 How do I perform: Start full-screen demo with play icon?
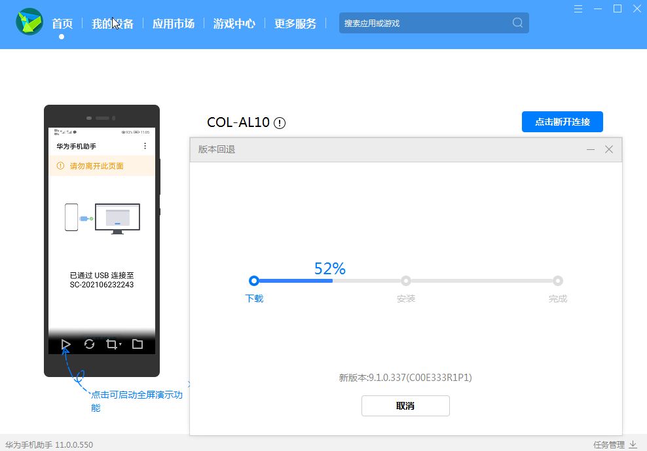(x=65, y=344)
